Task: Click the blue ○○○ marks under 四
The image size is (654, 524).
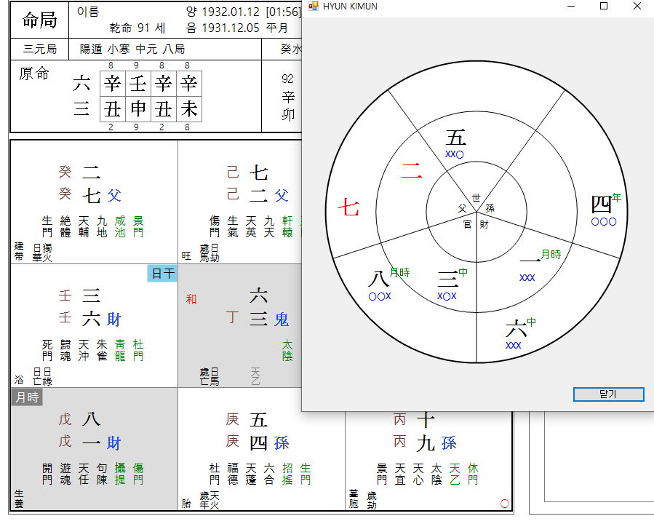Action: coord(604,222)
